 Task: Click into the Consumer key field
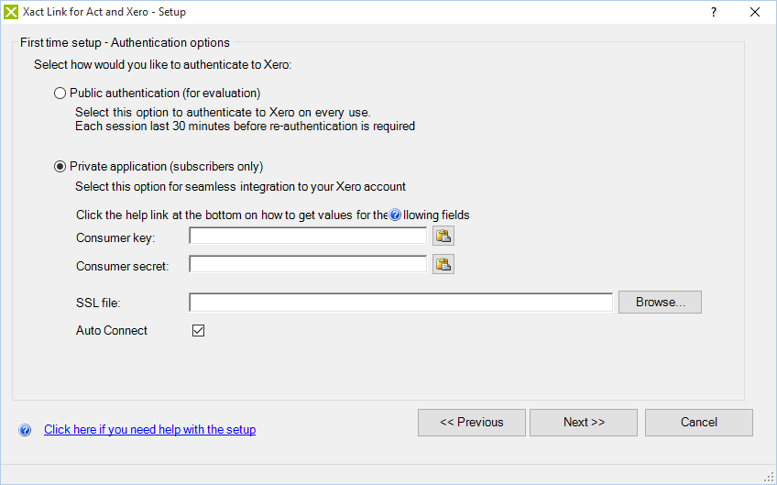(308, 237)
